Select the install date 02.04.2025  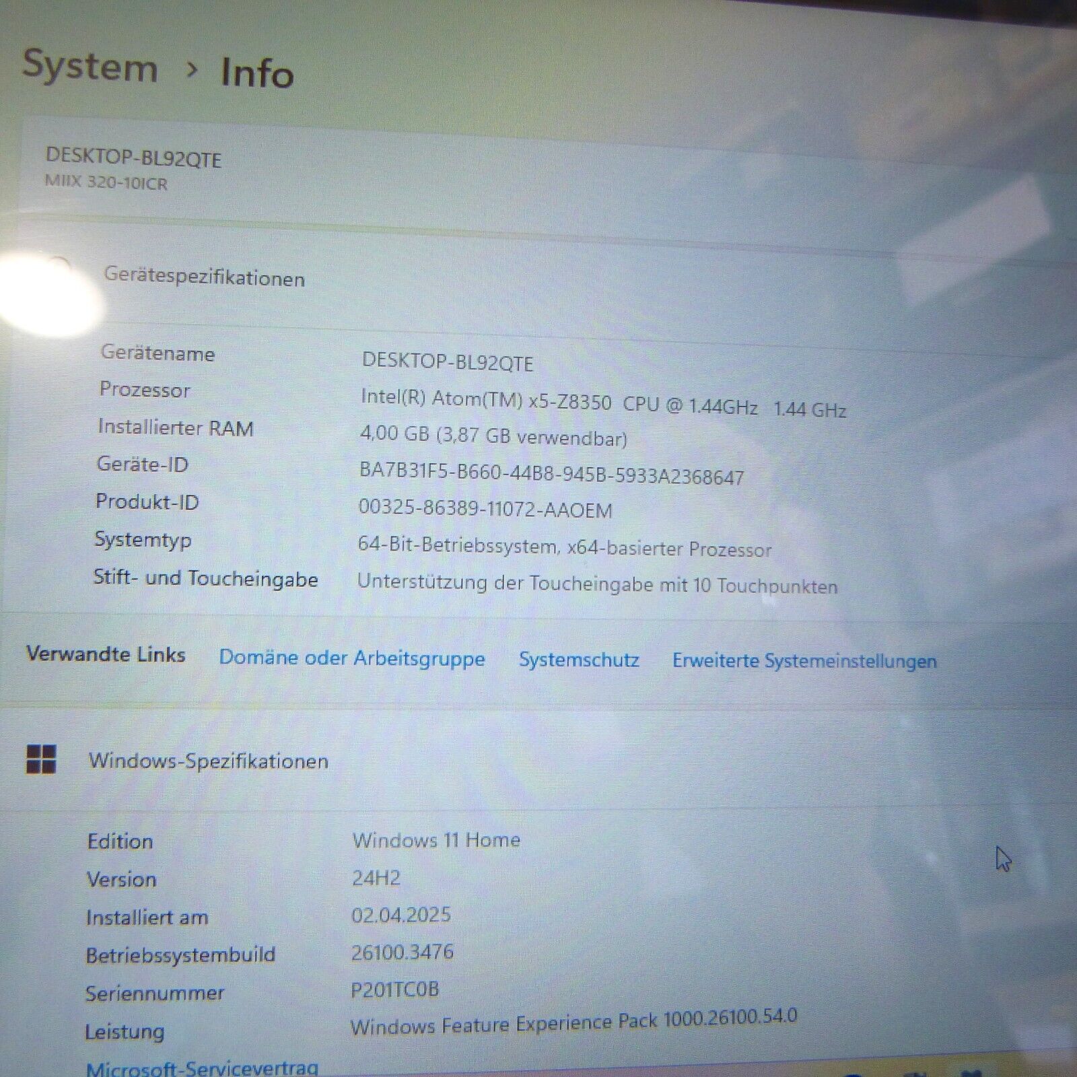(x=401, y=915)
